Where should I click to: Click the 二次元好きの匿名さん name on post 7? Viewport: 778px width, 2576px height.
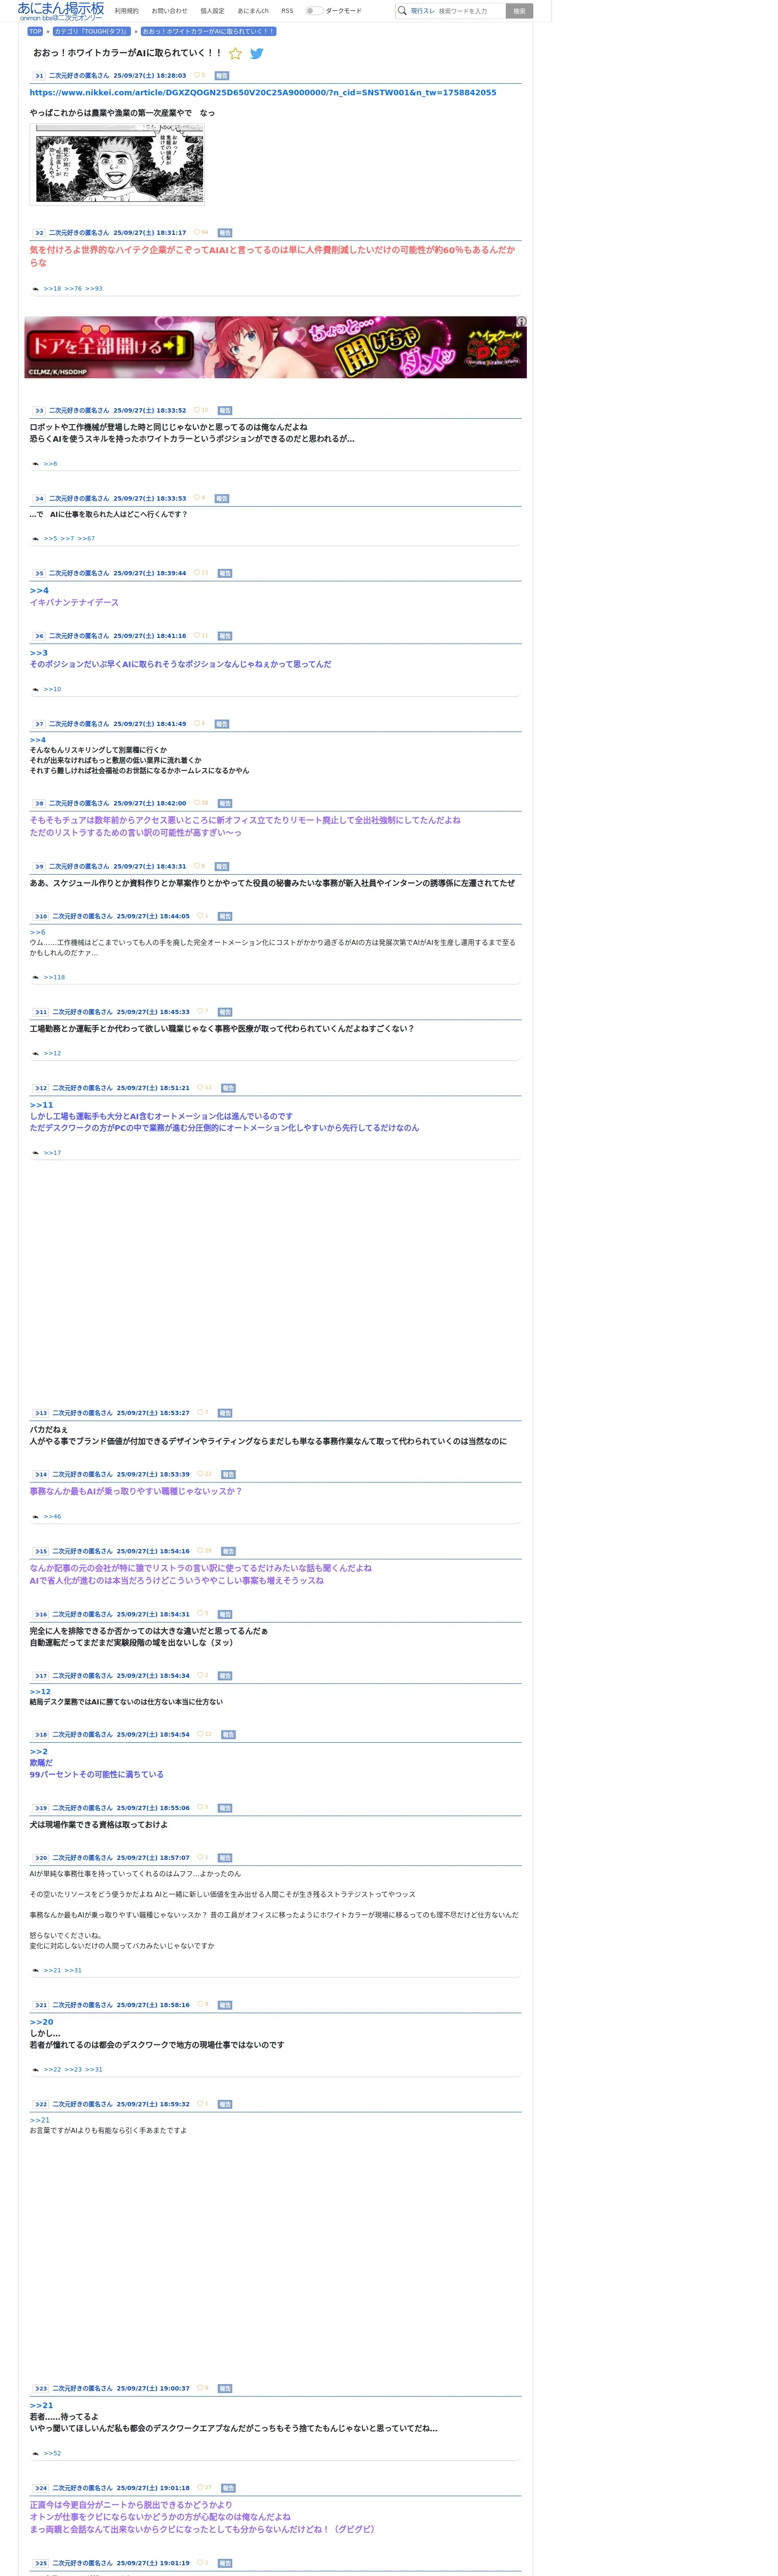79,724
